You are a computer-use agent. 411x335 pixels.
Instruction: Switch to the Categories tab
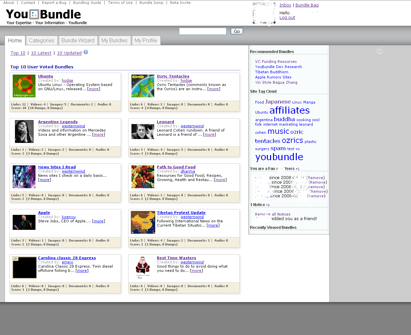[42, 41]
